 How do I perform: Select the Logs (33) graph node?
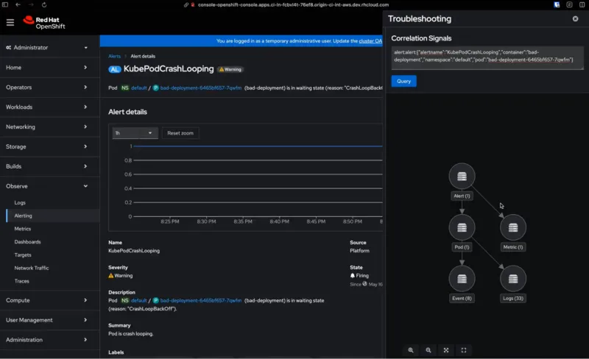[512, 279]
